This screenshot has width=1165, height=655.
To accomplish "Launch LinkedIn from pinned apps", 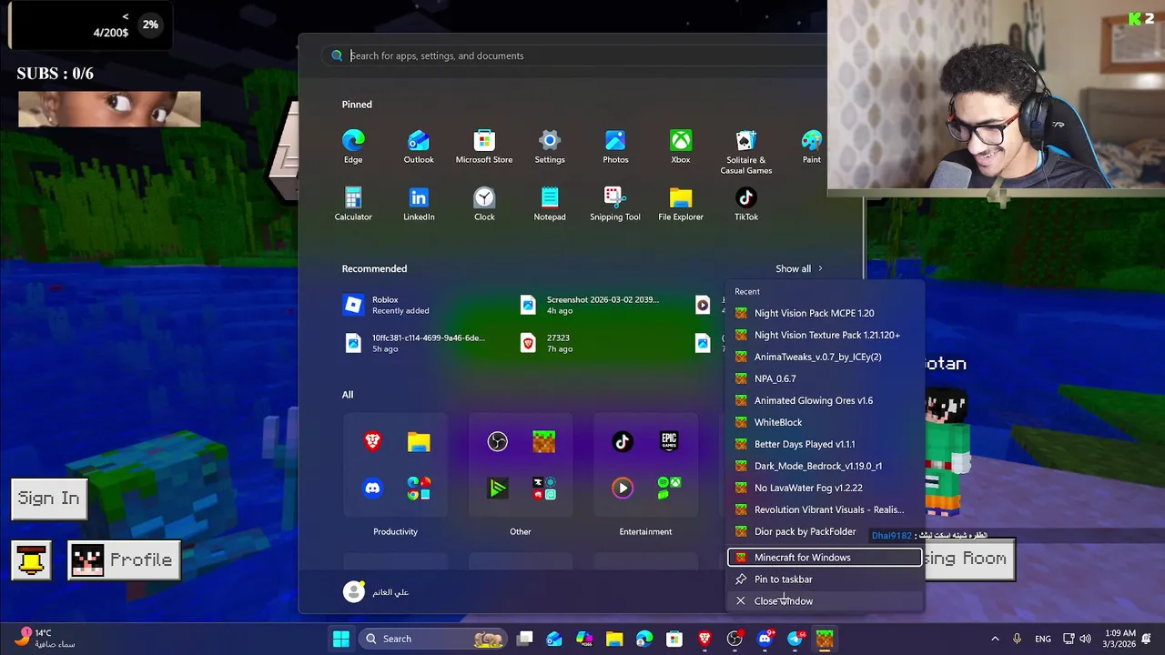I will coord(419,205).
